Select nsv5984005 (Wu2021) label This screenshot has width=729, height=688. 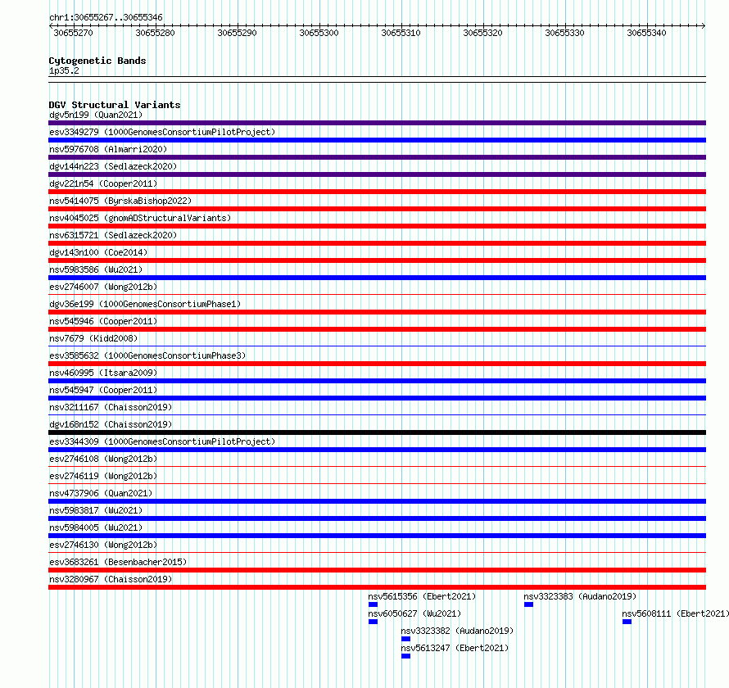[96, 527]
